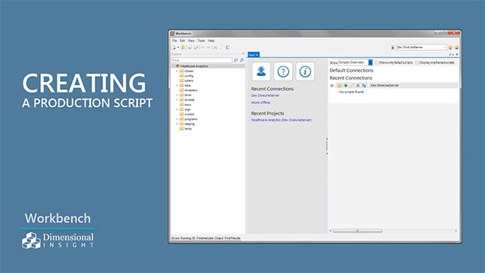
Task: Select the Start tab
Action: 253,55
